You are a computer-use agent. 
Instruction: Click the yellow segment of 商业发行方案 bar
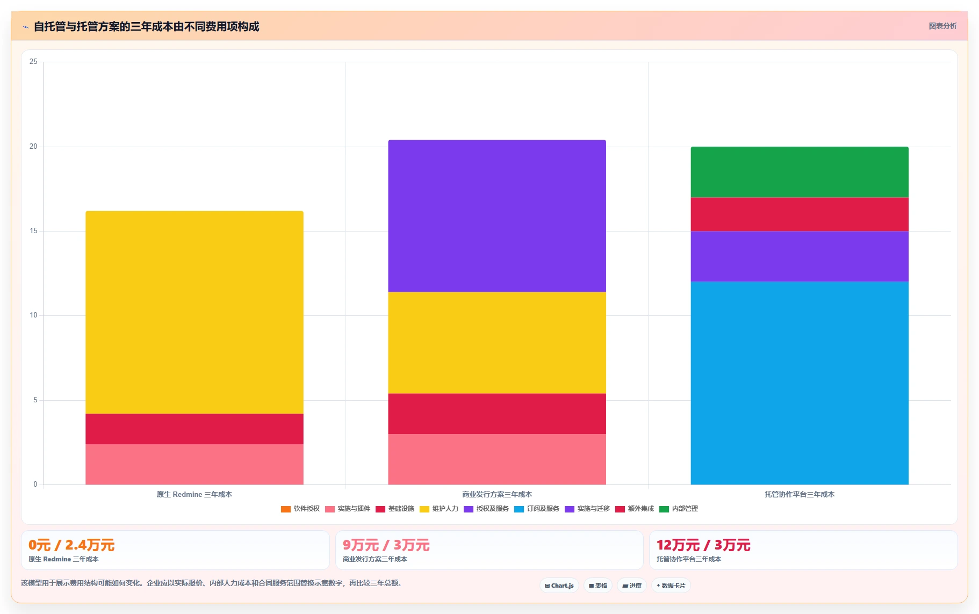497,343
